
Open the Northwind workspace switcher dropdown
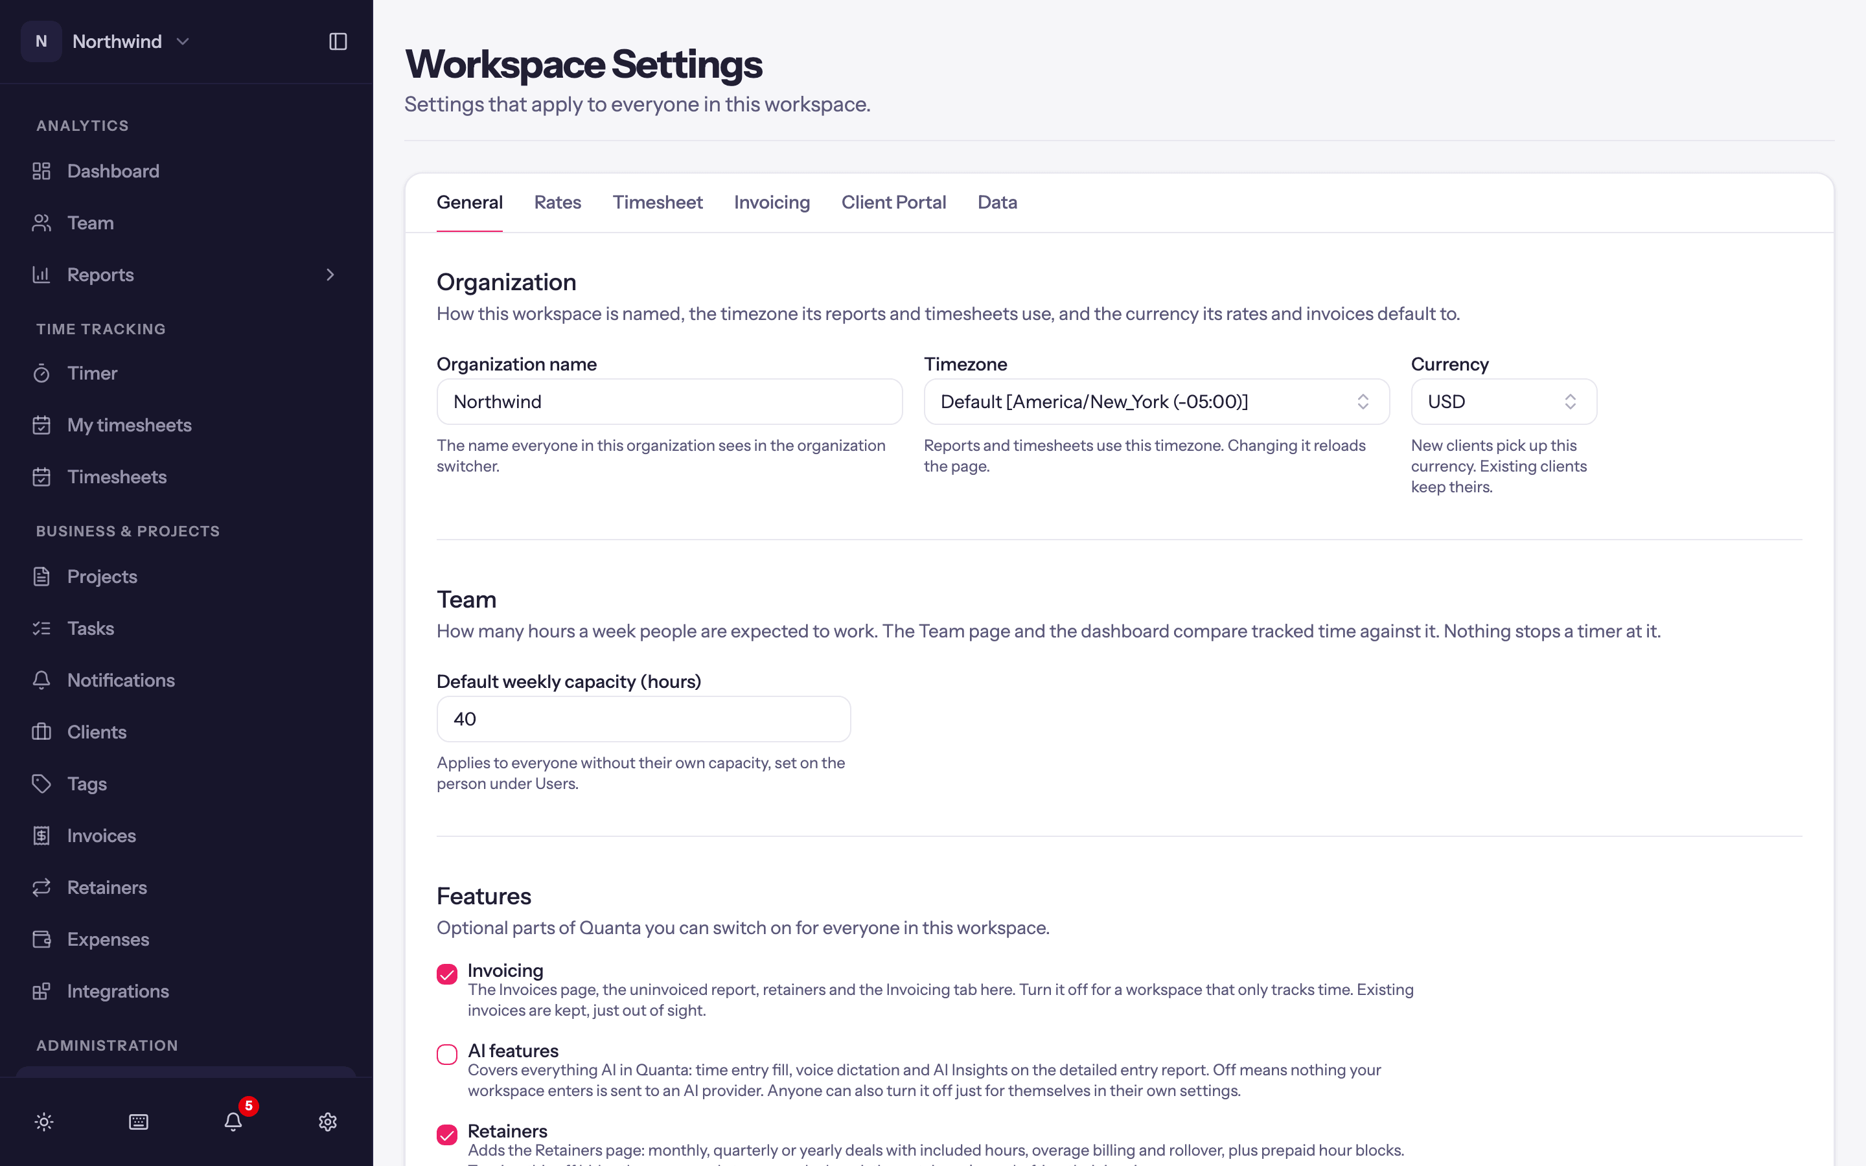[106, 41]
